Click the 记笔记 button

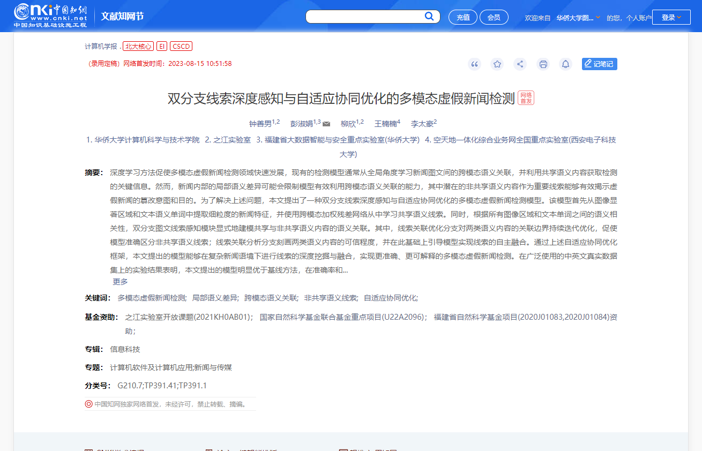point(600,64)
